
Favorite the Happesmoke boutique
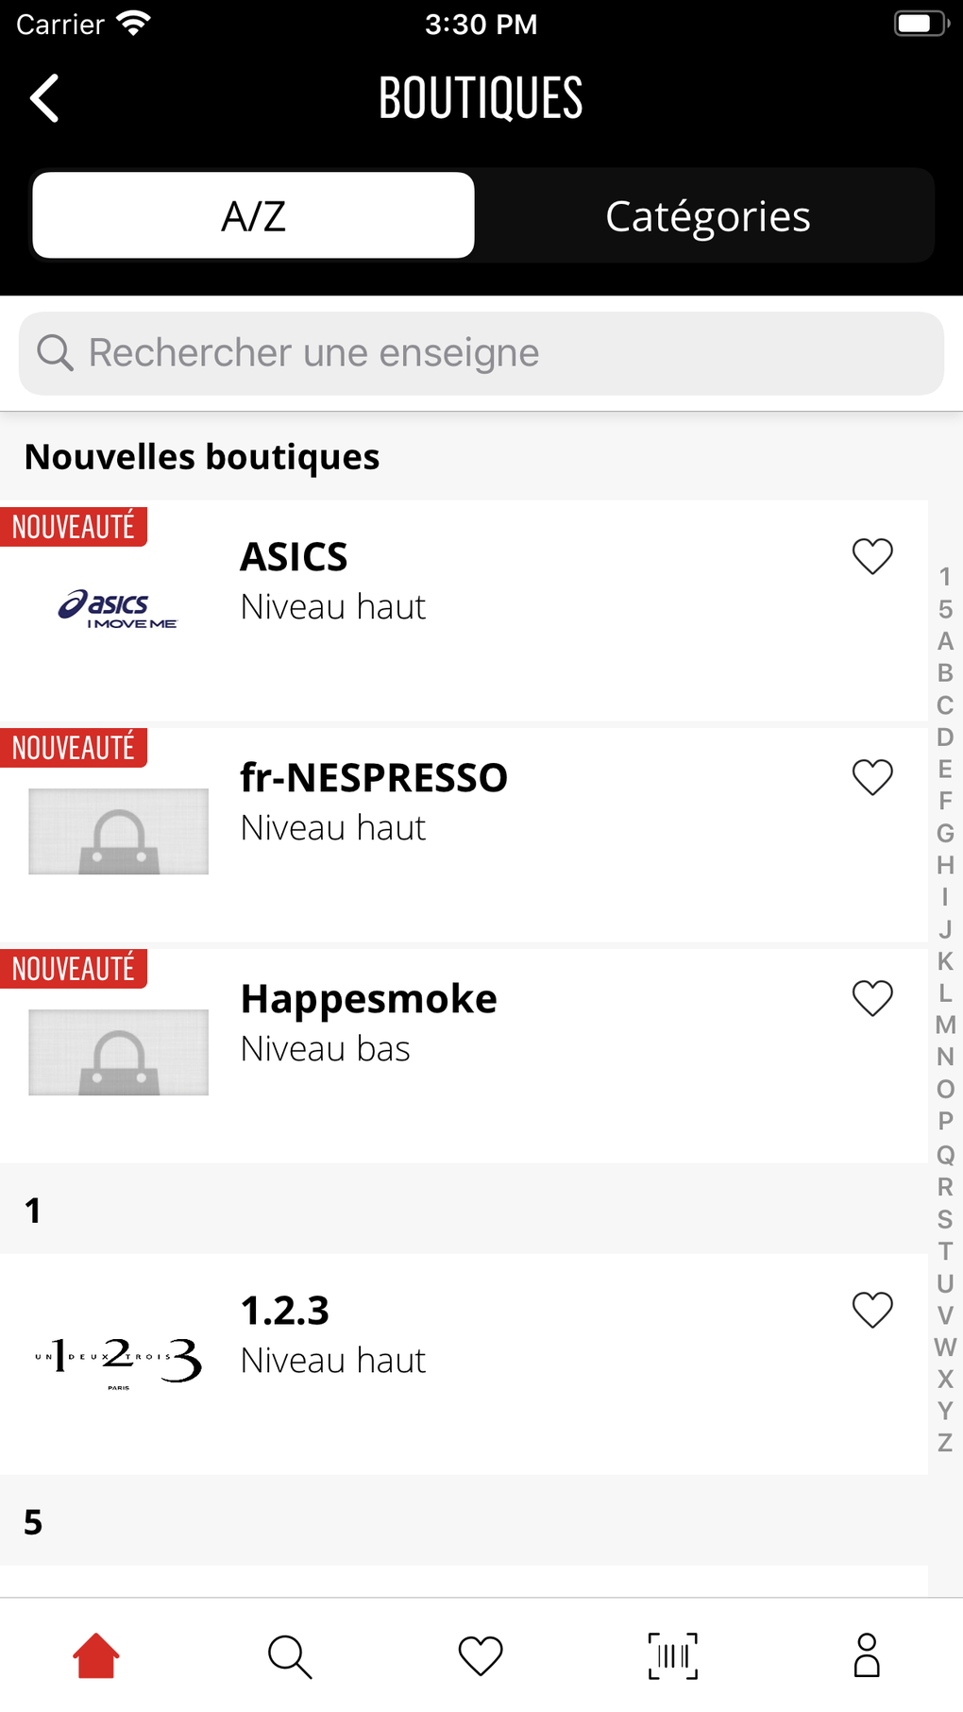[x=872, y=998]
